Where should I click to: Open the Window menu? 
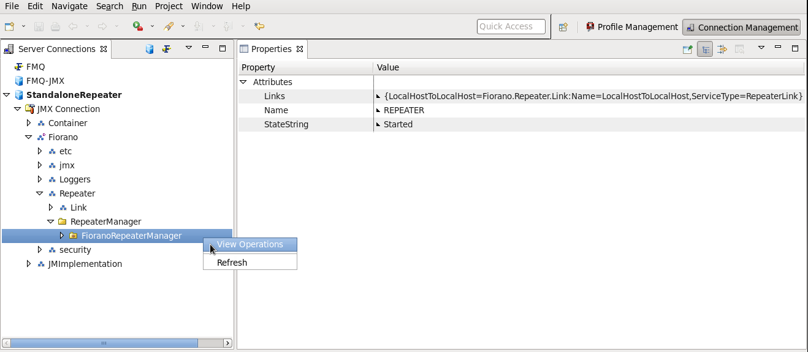(x=207, y=6)
